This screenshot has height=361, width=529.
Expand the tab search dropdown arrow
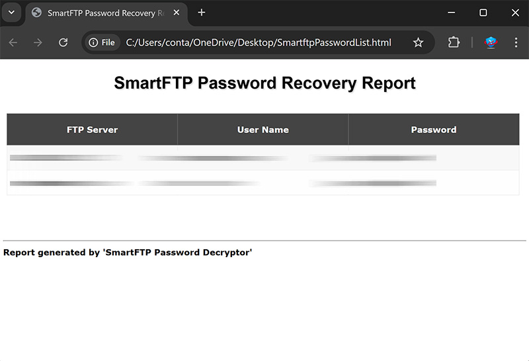11,13
